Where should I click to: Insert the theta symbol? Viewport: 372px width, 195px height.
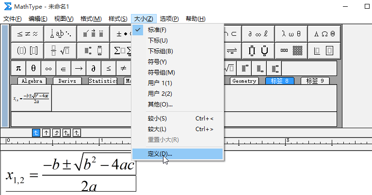33,68
